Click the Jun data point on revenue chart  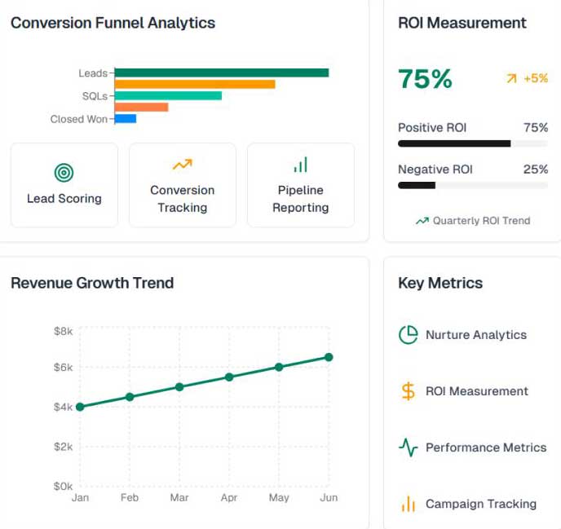click(x=329, y=357)
